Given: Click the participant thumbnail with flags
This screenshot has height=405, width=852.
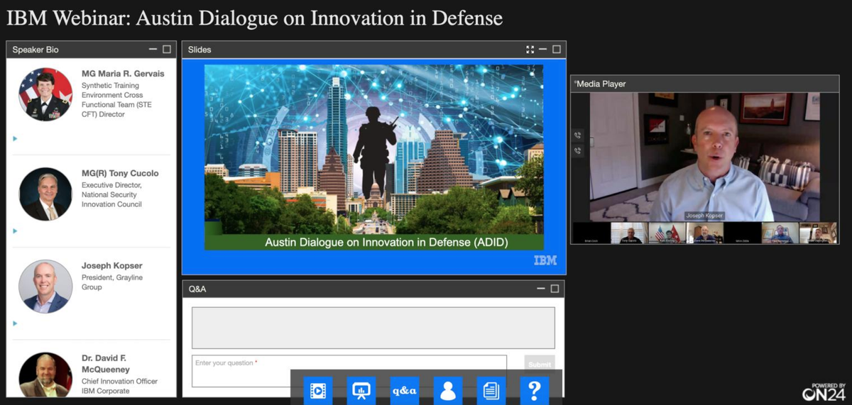Looking at the screenshot, I should (667, 233).
